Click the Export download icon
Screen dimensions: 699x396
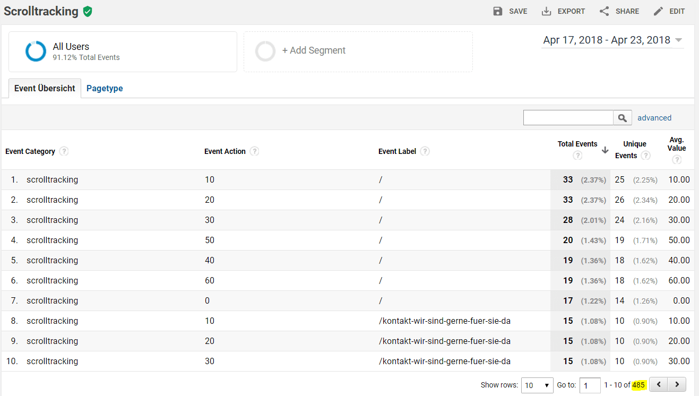[x=546, y=11]
